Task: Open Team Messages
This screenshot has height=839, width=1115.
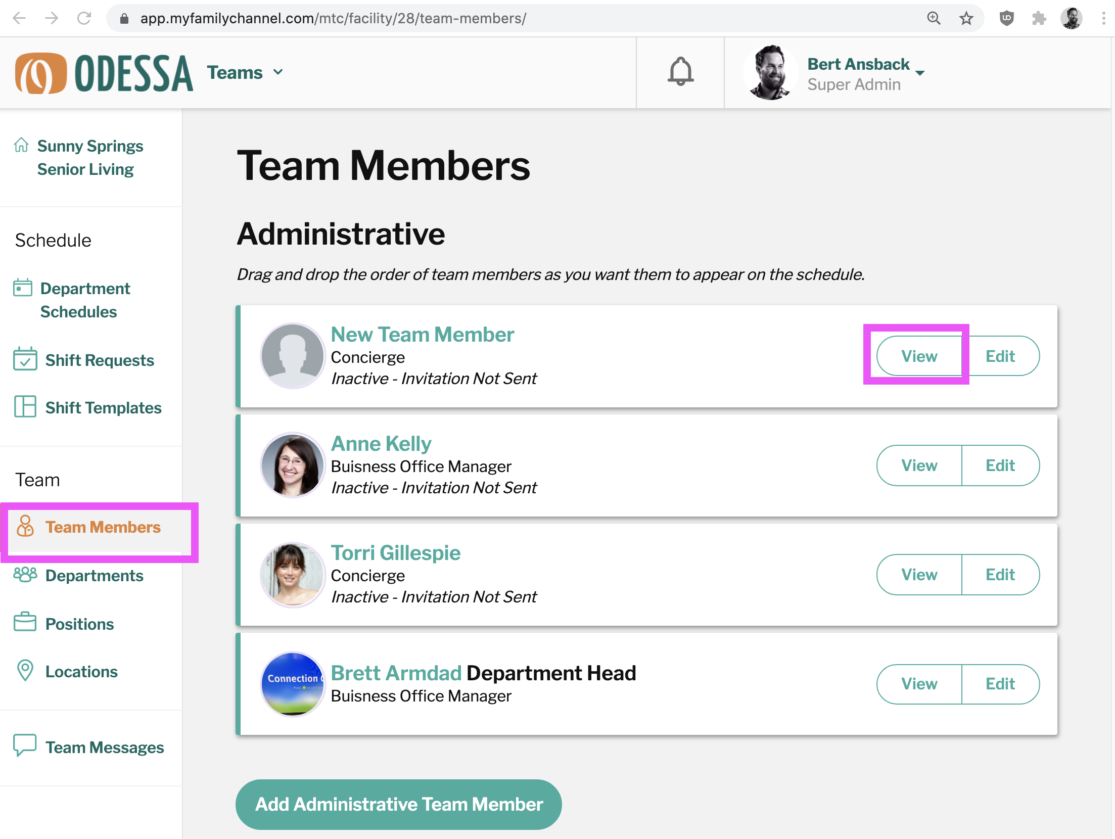Action: [105, 747]
